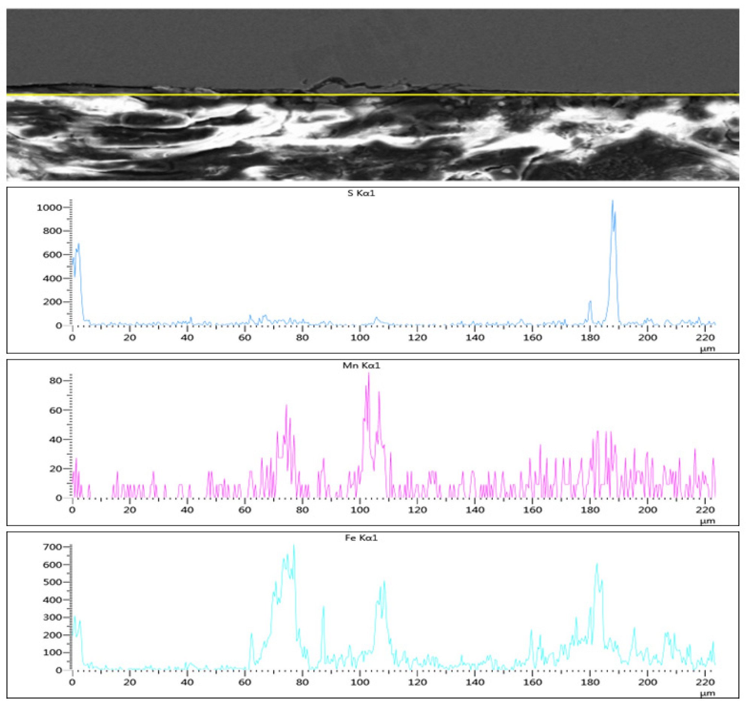Click the narrow iron spike near 87 µm
This screenshot has width=746, height=716.
click(x=323, y=609)
